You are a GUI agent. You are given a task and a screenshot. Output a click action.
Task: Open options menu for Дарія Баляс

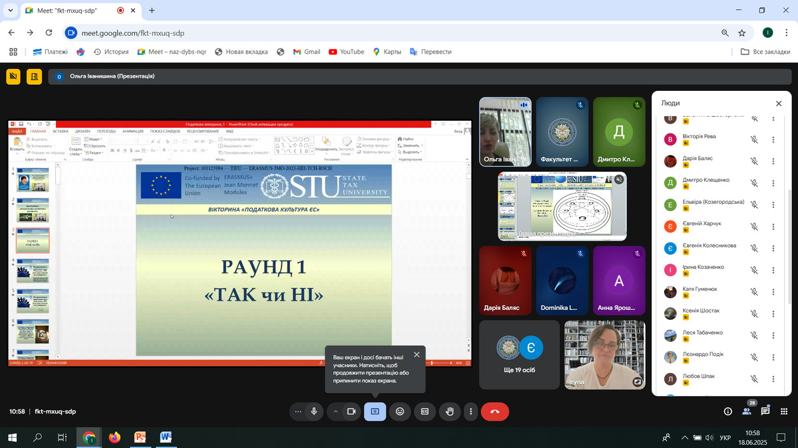773,161
